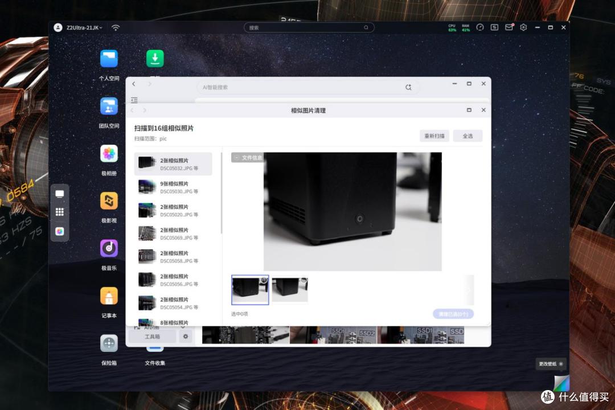Click the 更改壁纸 button
The width and height of the screenshot is (615, 410).
coord(551,364)
